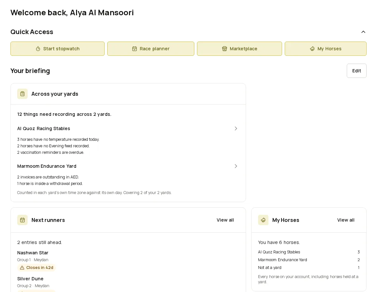
Task: Open My Horses from Quick Access
Action: pos(326,49)
